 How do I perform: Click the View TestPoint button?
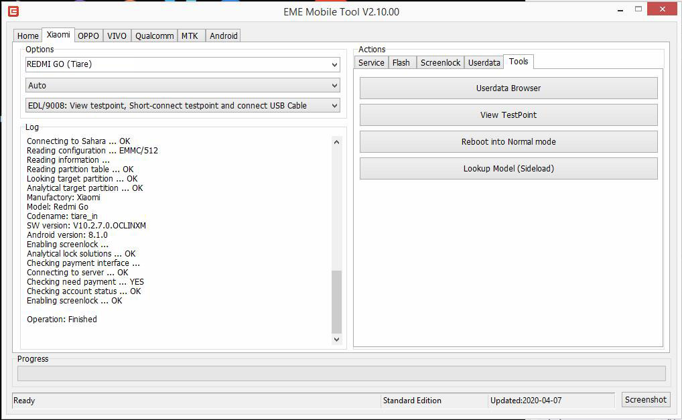508,115
